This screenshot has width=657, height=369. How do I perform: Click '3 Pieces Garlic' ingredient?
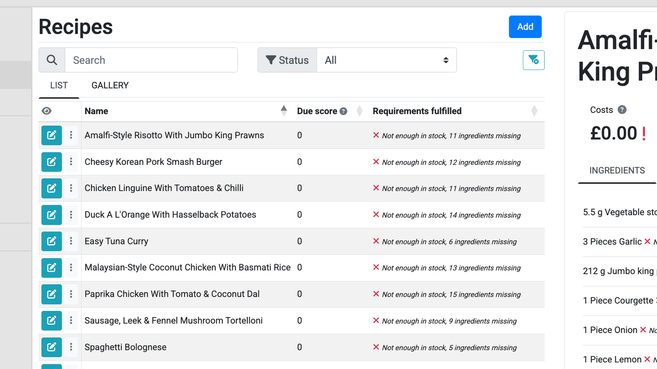coord(612,242)
